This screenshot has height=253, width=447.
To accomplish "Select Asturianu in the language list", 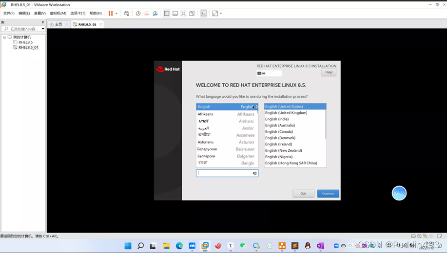I will (x=227, y=142).
